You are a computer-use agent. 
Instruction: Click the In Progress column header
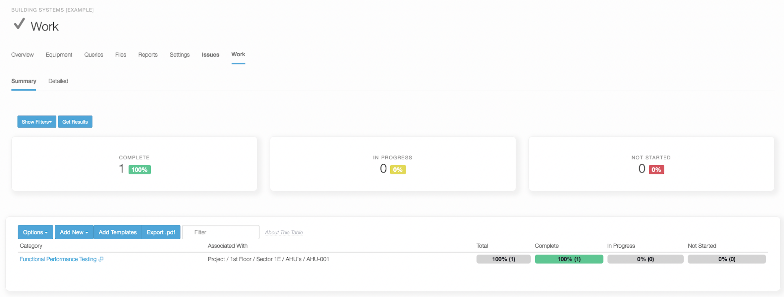pos(621,246)
